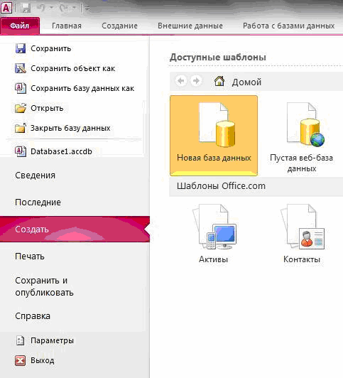Open recent file Database1.accdb
This screenshot has height=378, width=343.
61,151
